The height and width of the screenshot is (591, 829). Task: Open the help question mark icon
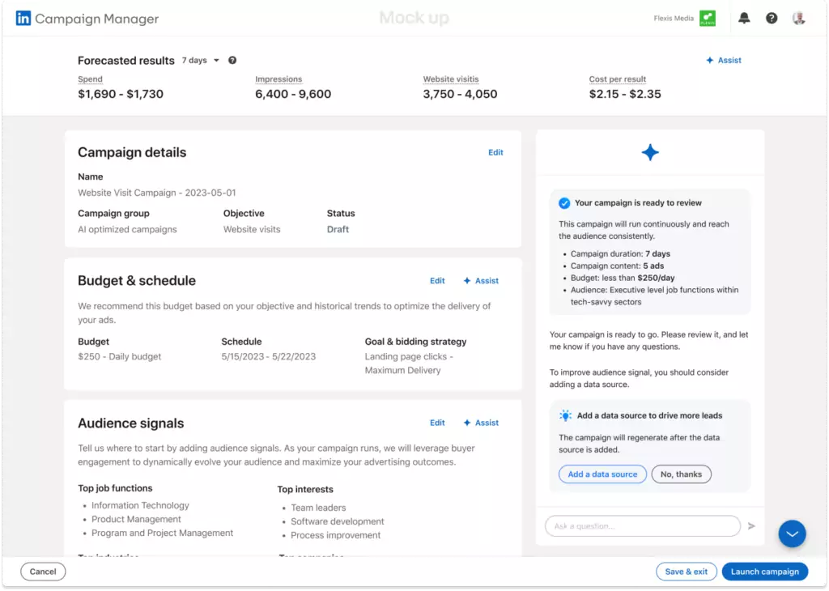(772, 18)
